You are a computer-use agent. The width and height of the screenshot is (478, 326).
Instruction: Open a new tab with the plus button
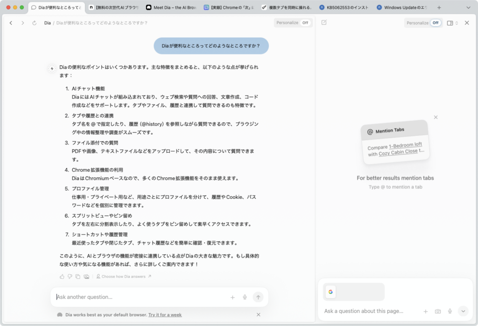point(439,7)
